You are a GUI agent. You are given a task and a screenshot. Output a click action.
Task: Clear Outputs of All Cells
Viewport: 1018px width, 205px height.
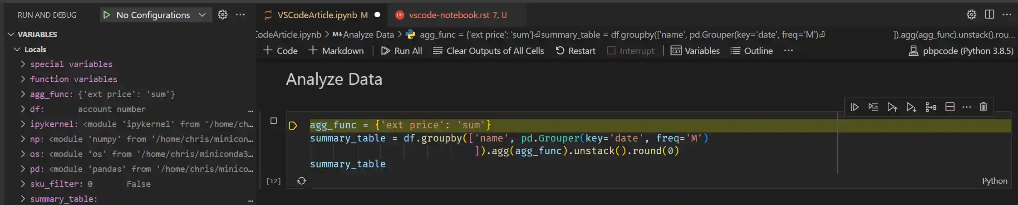coord(488,51)
